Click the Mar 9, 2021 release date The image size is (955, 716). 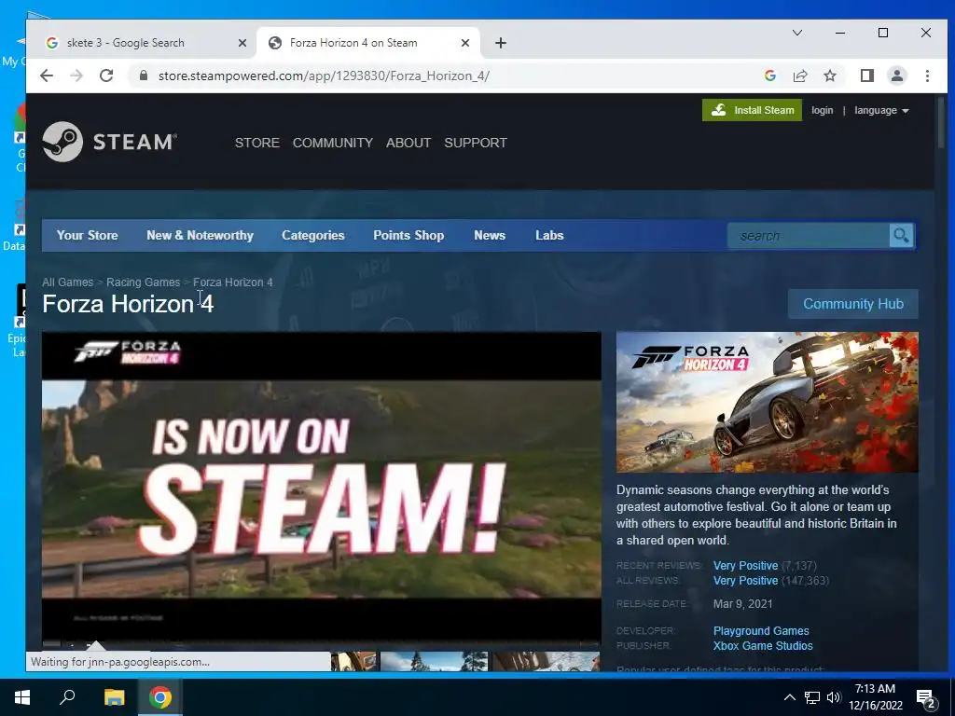pyautogui.click(x=742, y=604)
